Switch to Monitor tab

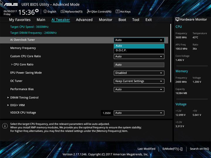click(x=105, y=20)
